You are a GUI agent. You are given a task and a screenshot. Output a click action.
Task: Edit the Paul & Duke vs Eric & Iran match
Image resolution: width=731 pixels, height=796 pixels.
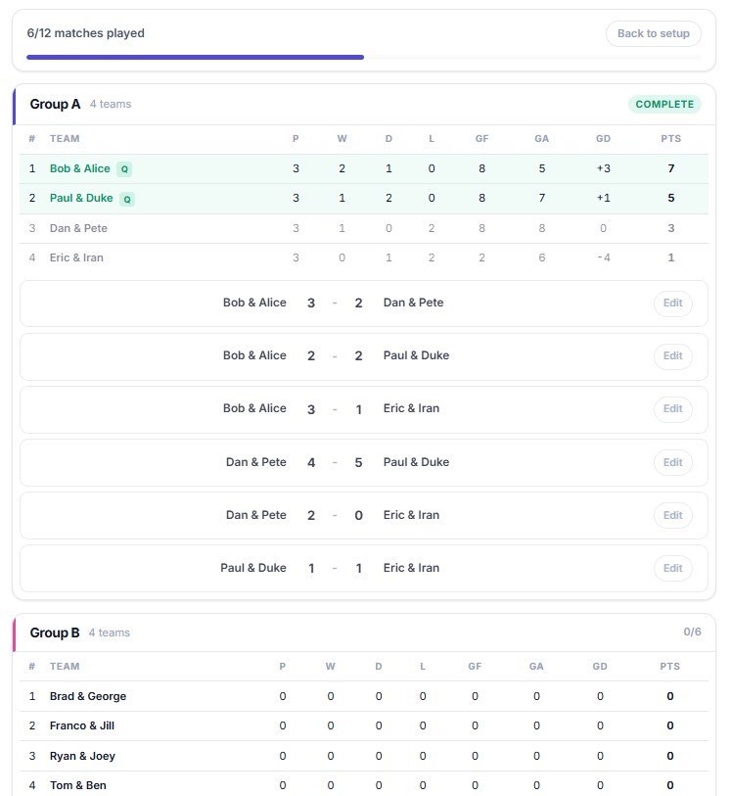point(672,568)
